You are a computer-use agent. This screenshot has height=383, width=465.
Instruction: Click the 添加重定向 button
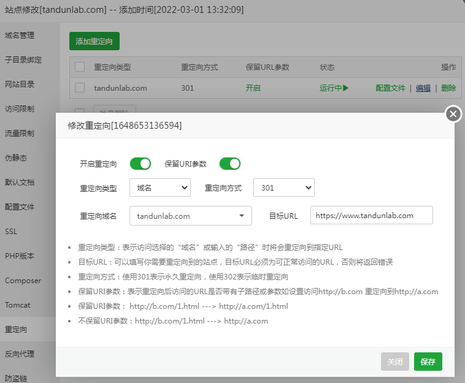tap(94, 41)
